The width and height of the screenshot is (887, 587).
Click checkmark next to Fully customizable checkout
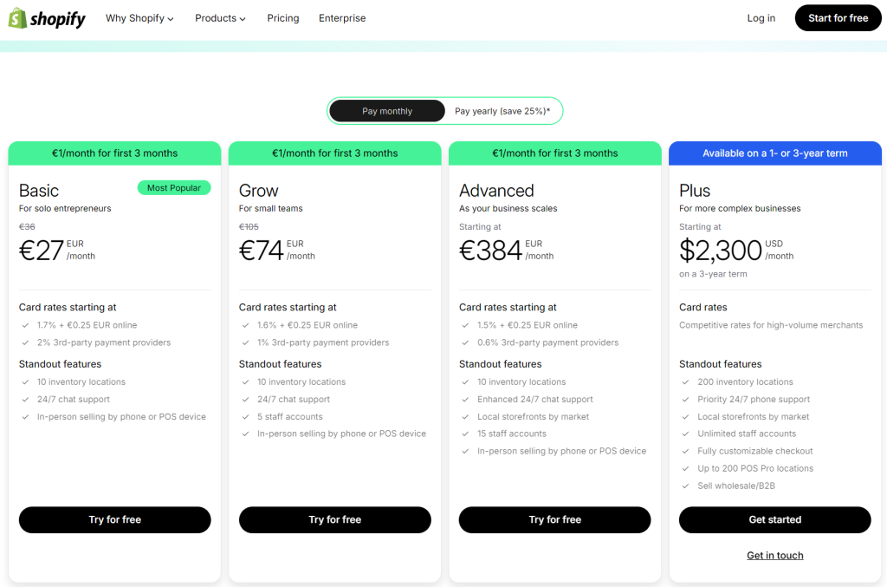pos(684,452)
